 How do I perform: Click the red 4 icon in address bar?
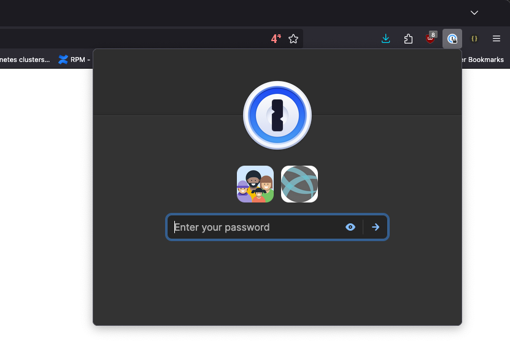(x=275, y=39)
